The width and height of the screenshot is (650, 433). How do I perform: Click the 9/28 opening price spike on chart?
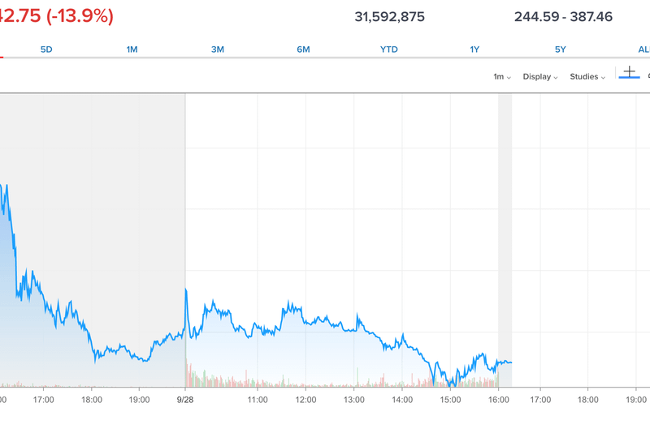coord(187,289)
